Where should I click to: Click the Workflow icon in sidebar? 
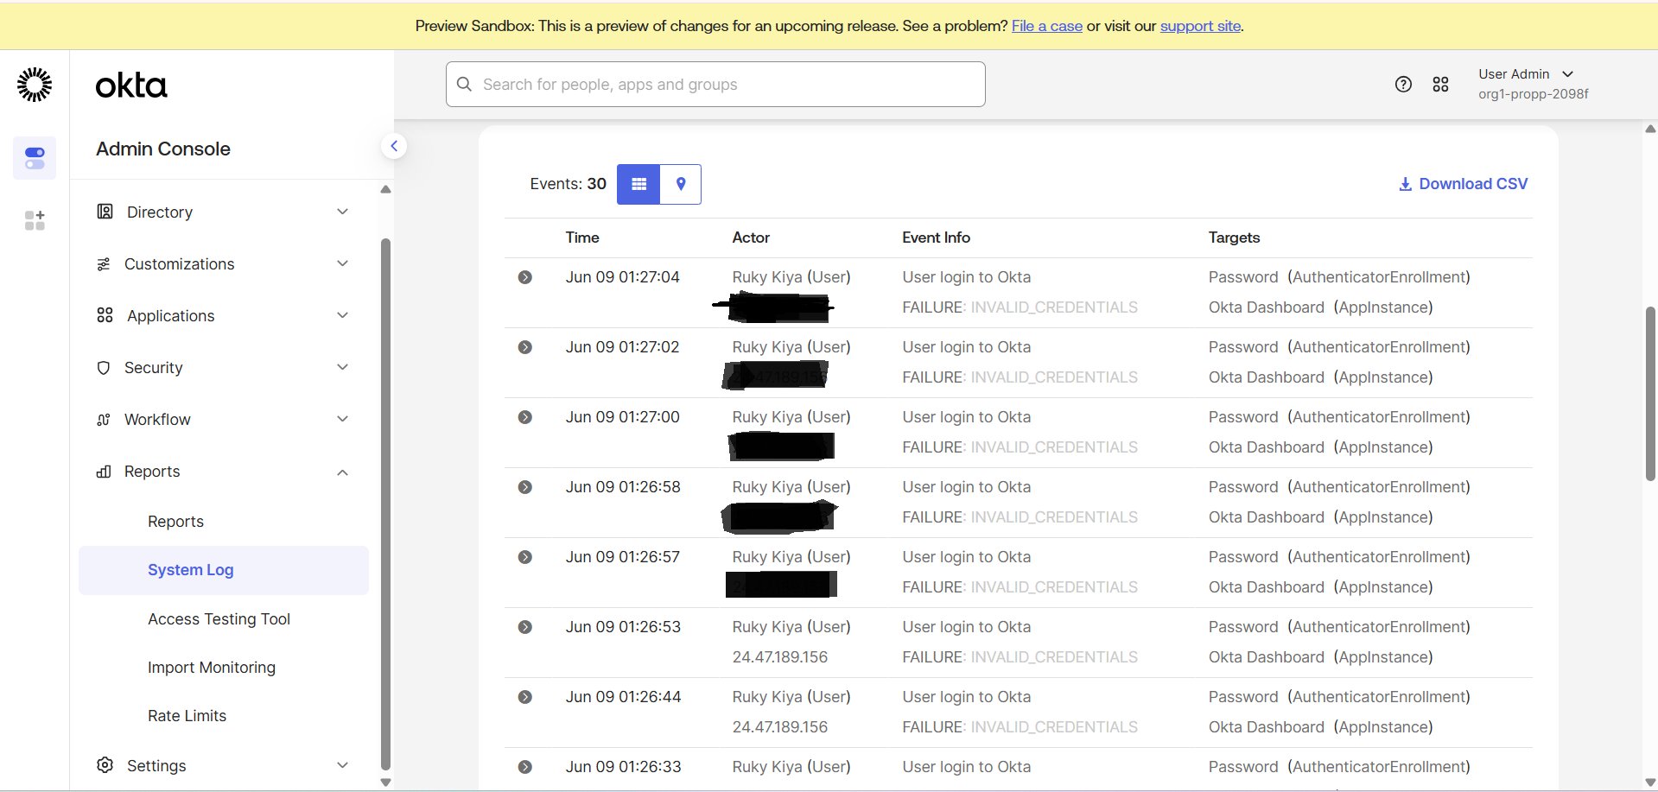click(104, 420)
